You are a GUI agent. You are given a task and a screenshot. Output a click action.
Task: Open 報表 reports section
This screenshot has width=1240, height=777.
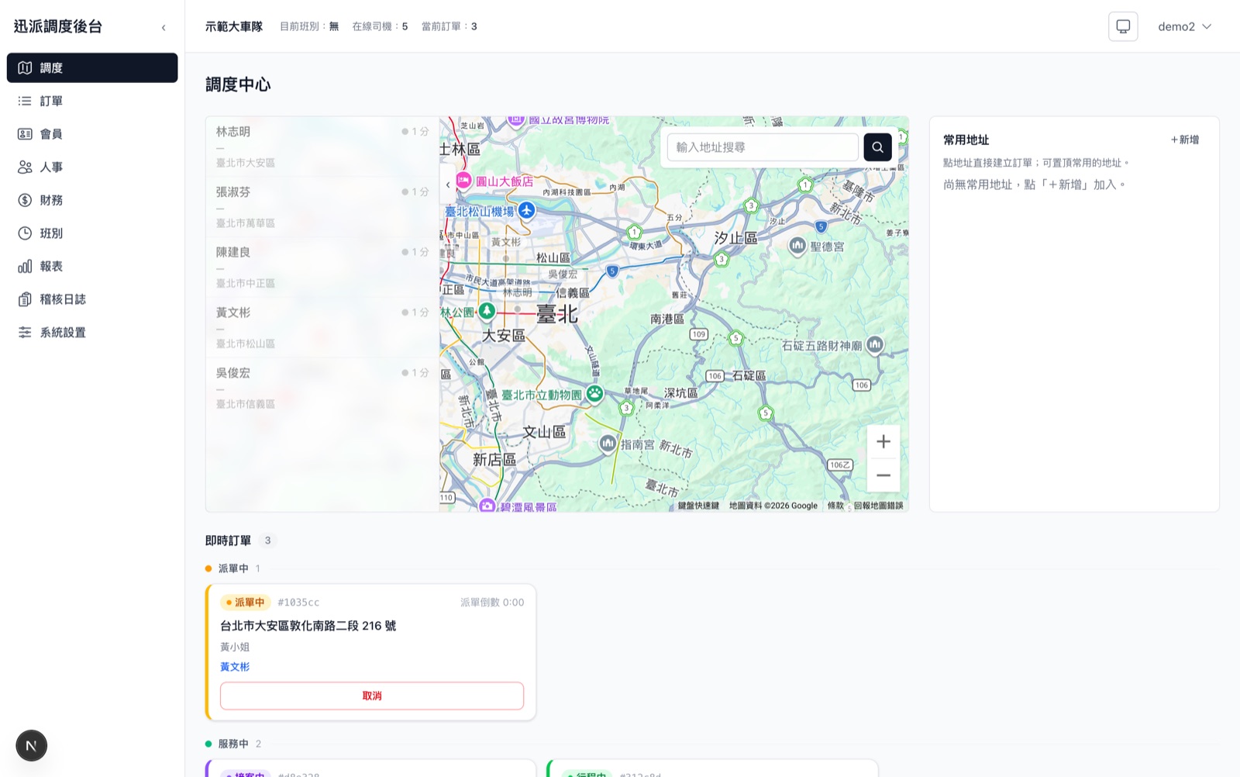[92, 266]
